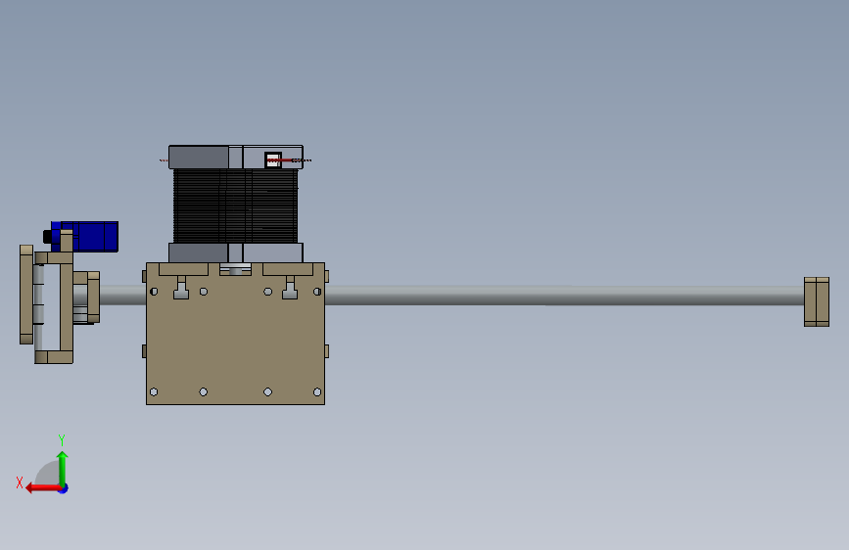Select the black finned heat sink block
The image size is (849, 550).
click(236, 206)
